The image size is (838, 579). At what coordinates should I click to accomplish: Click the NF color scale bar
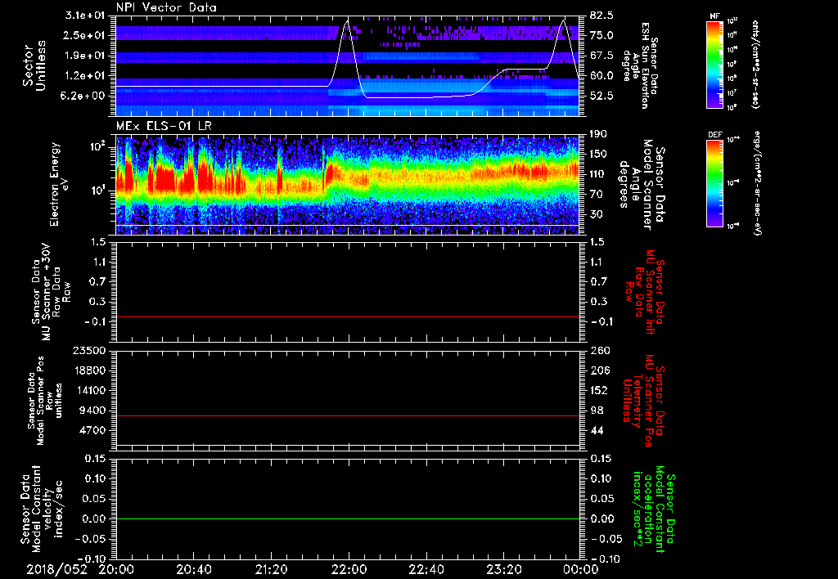coord(714,65)
